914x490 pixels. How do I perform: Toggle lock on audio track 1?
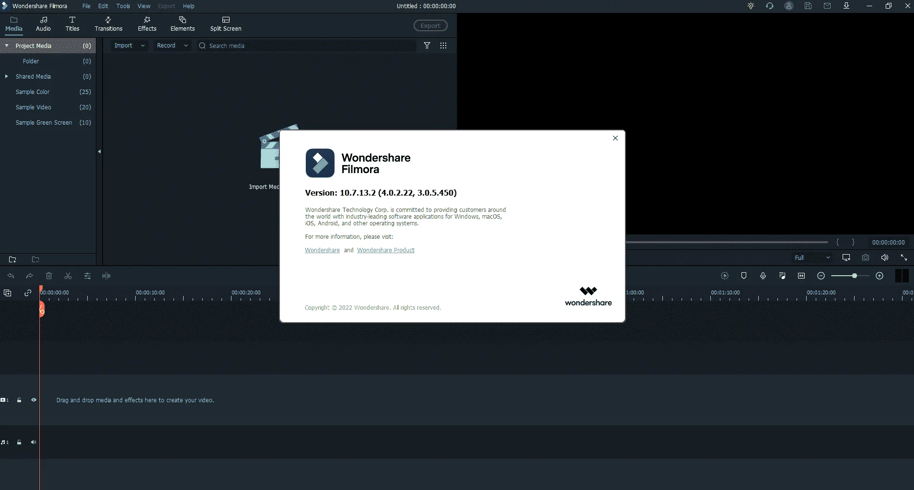pyautogui.click(x=19, y=442)
